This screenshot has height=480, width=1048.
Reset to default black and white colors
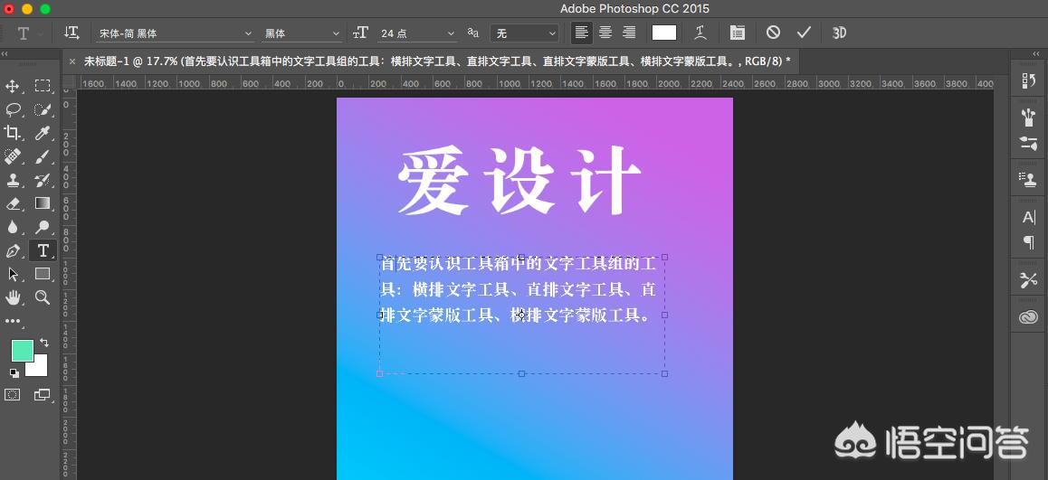14,372
